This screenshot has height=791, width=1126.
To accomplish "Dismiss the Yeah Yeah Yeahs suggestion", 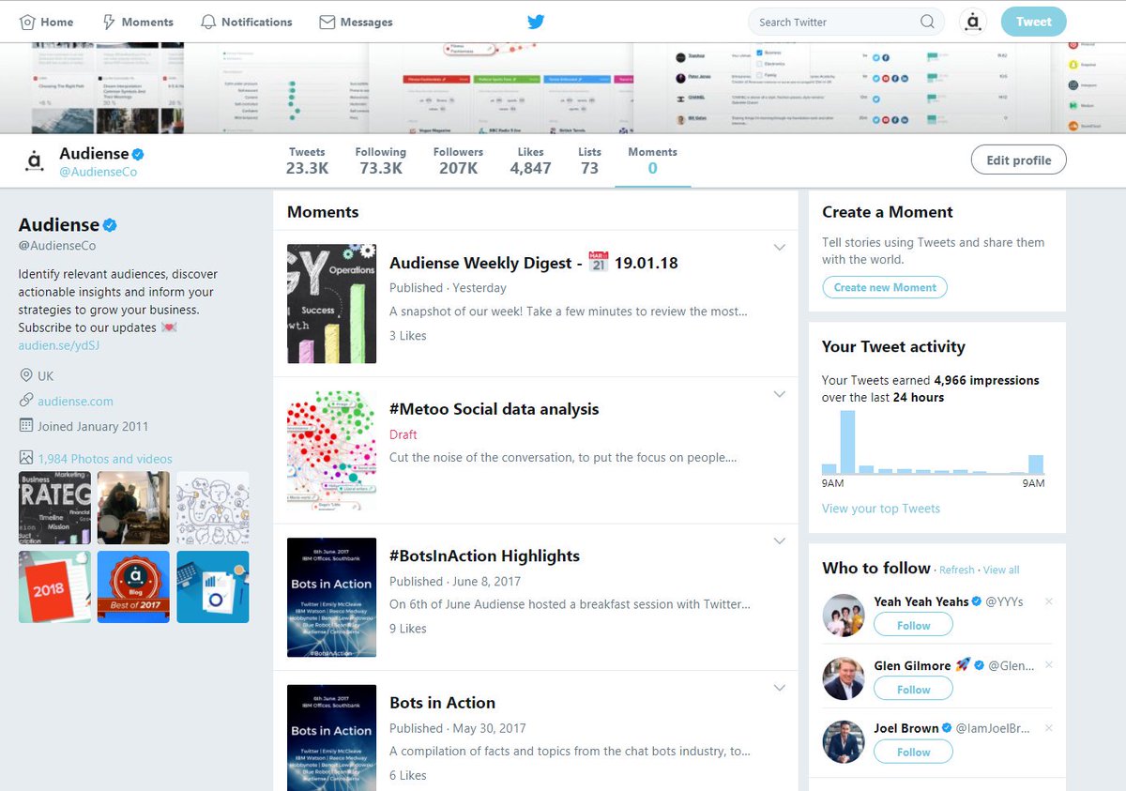I will pyautogui.click(x=1049, y=601).
